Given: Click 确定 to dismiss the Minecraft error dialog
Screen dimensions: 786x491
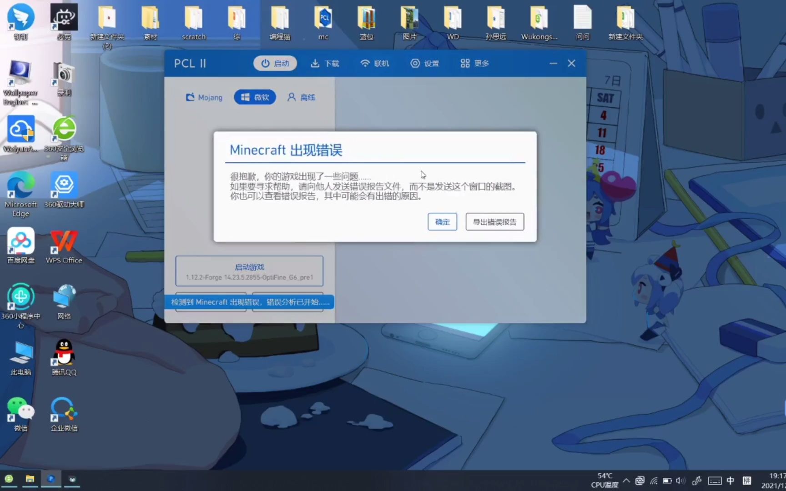Looking at the screenshot, I should point(442,221).
